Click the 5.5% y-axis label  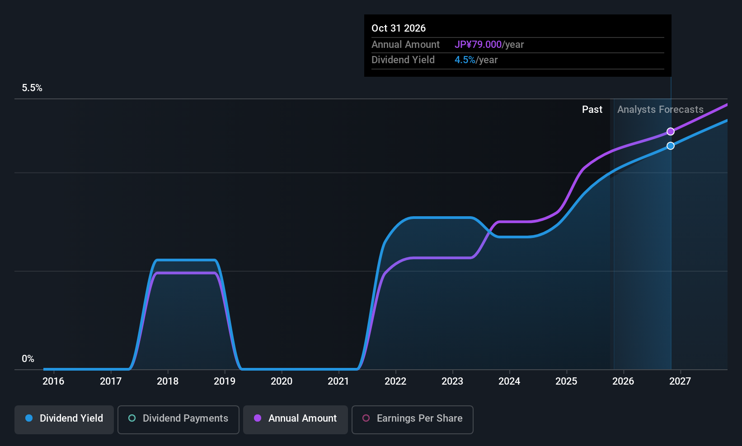32,88
